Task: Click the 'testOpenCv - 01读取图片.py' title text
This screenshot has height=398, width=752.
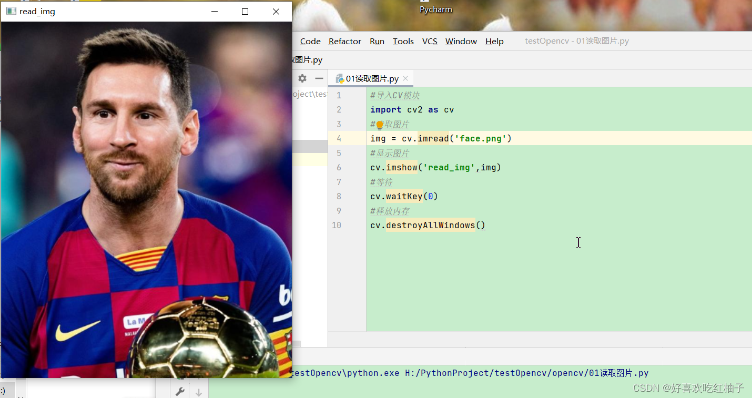Action: click(x=577, y=41)
